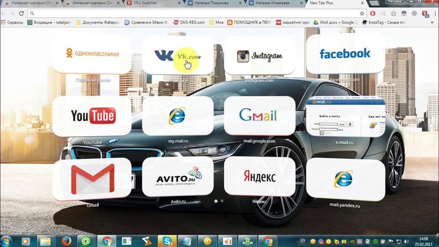Open the Instagram speed dial tile
Image resolution: width=439 pixels, height=247 pixels.
tap(260, 56)
